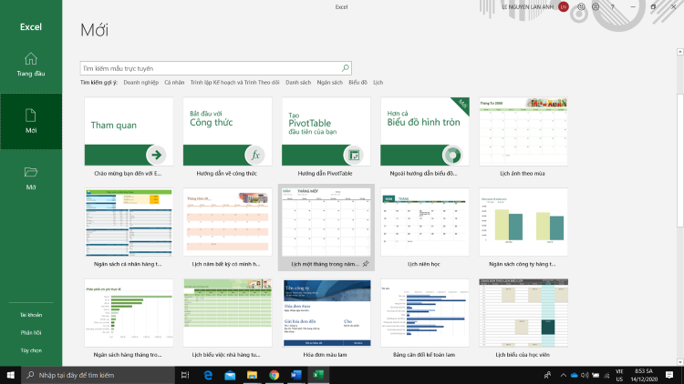Select suggested search Danh sách
Image resolution: width=684 pixels, height=384 pixels.
[x=298, y=82]
